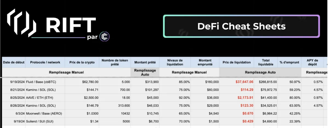Click the Nombre de token prêté header
The width and height of the screenshot is (329, 128).
115,62
